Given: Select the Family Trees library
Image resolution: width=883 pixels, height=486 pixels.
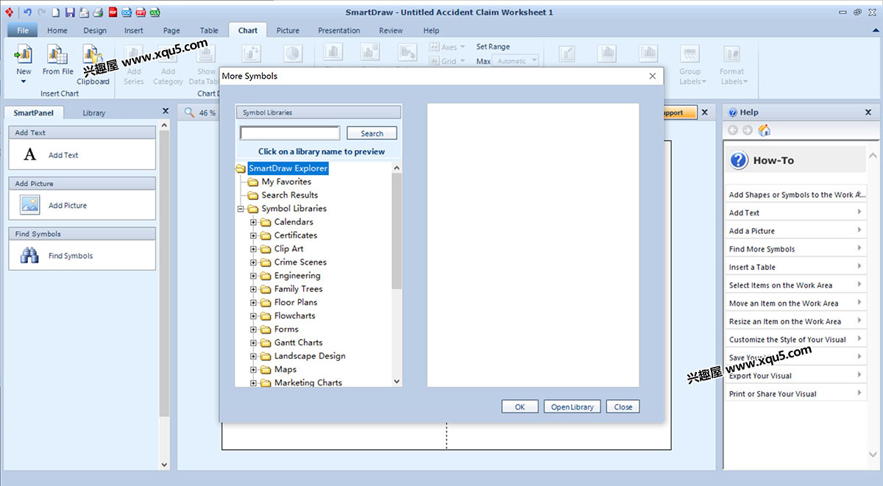Looking at the screenshot, I should (298, 289).
